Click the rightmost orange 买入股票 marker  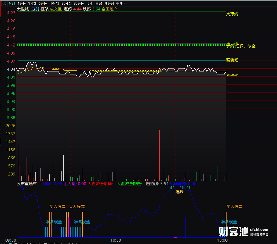point(226,224)
